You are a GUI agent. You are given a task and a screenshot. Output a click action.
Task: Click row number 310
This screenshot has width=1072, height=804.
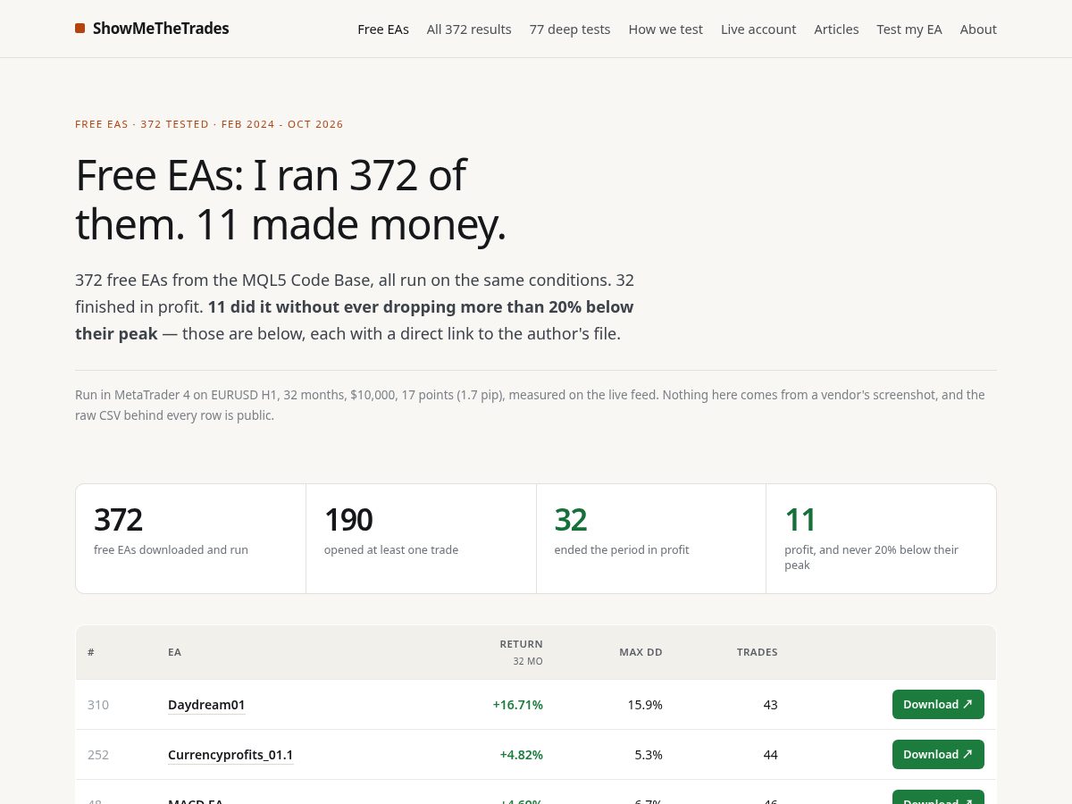(x=98, y=705)
